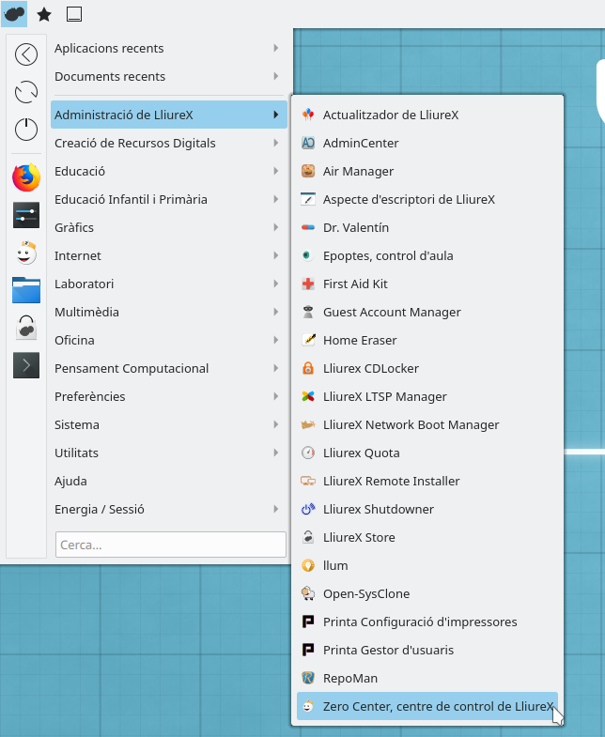Click the Cerca search field

coord(171,545)
